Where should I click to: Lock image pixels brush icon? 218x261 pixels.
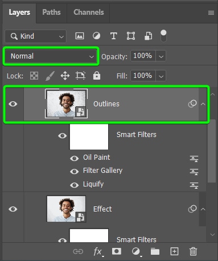point(50,76)
